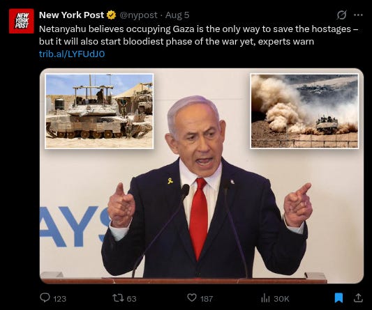This screenshot has width=372, height=310.
Task: Click the gold verified badge
Action: tap(111, 15)
